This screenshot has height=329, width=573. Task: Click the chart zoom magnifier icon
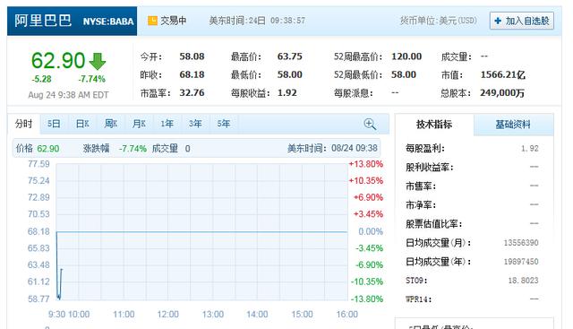pyautogui.click(x=370, y=124)
